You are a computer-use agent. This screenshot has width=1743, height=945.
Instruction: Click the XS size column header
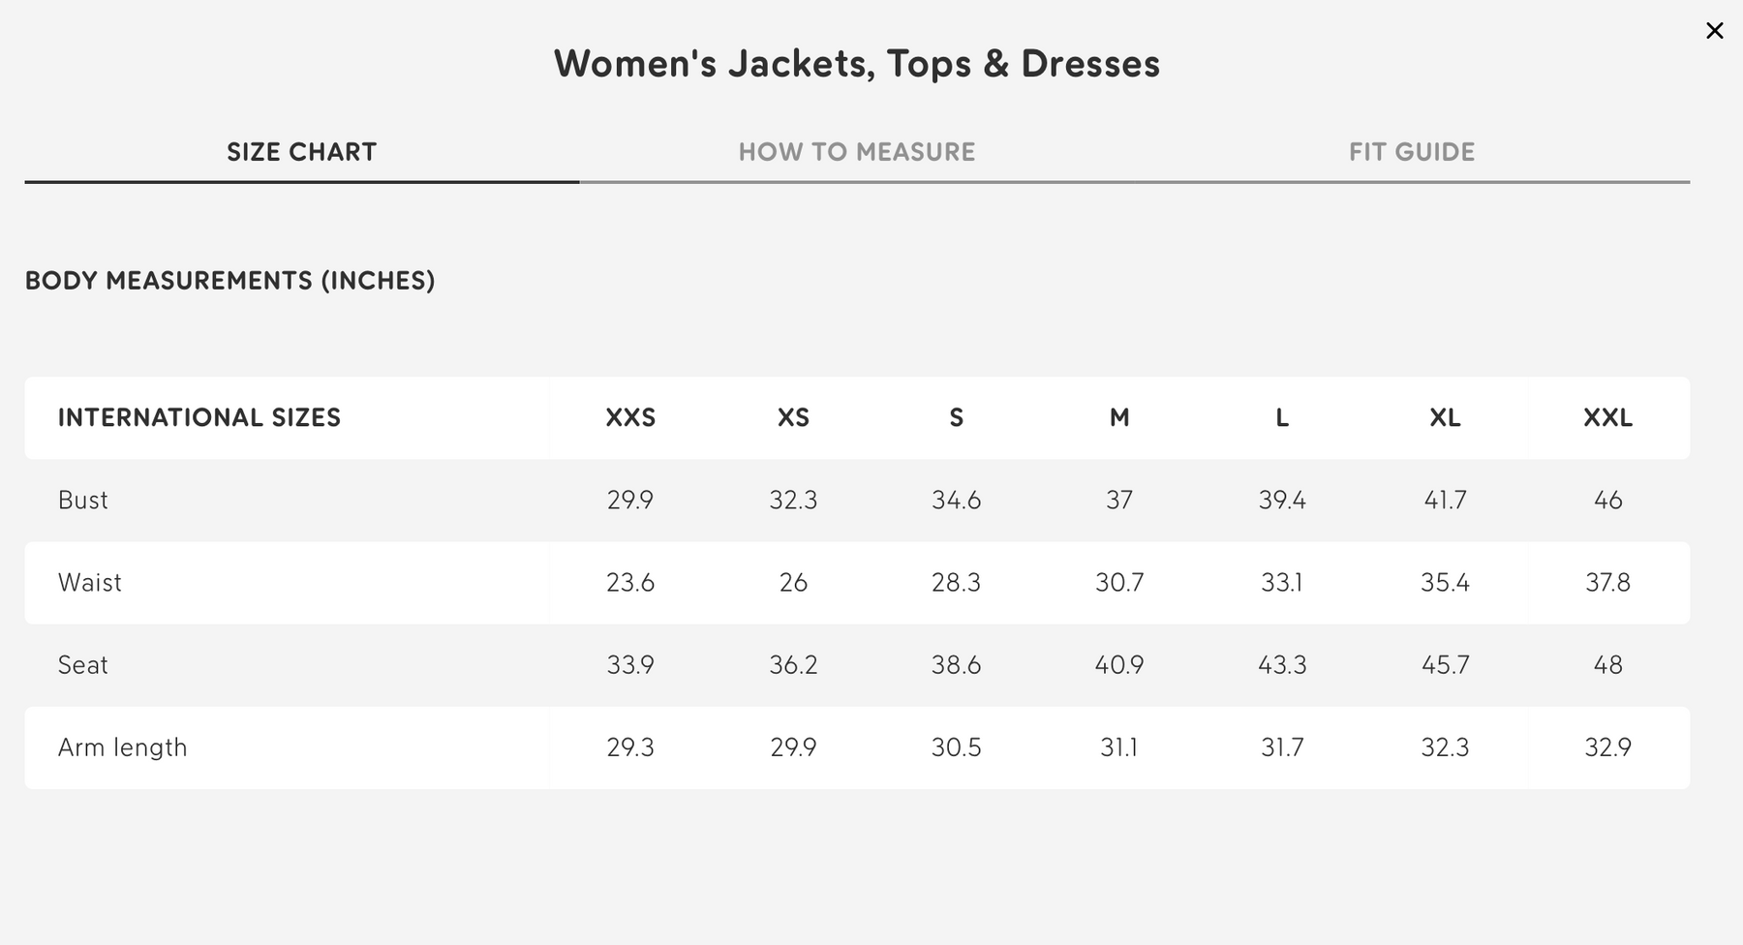pos(793,418)
